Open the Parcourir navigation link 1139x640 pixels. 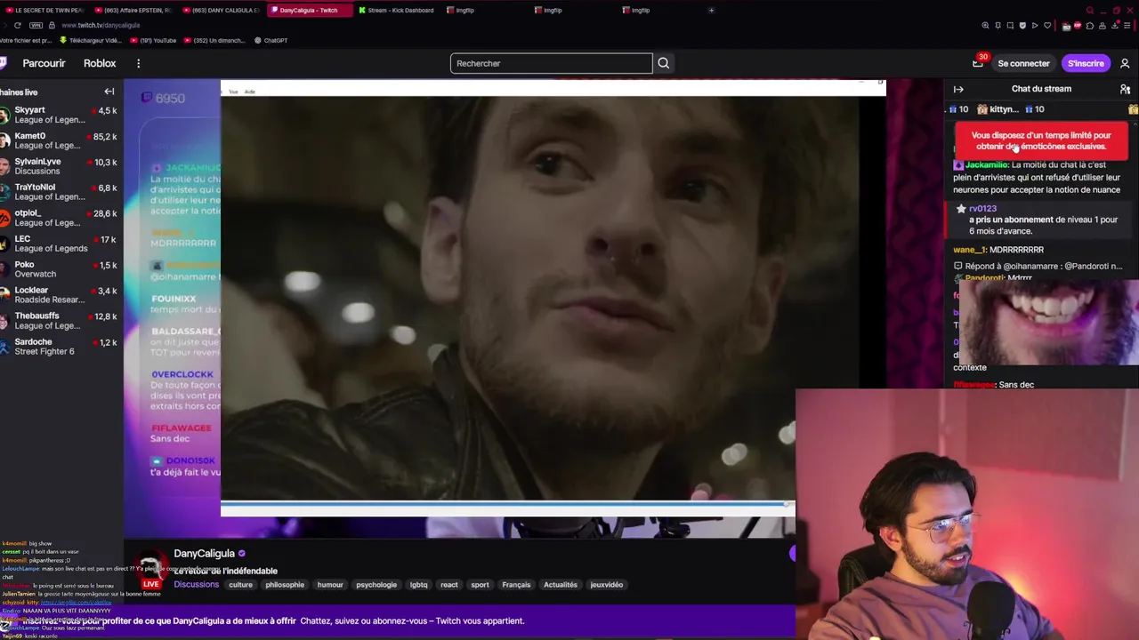[44, 63]
